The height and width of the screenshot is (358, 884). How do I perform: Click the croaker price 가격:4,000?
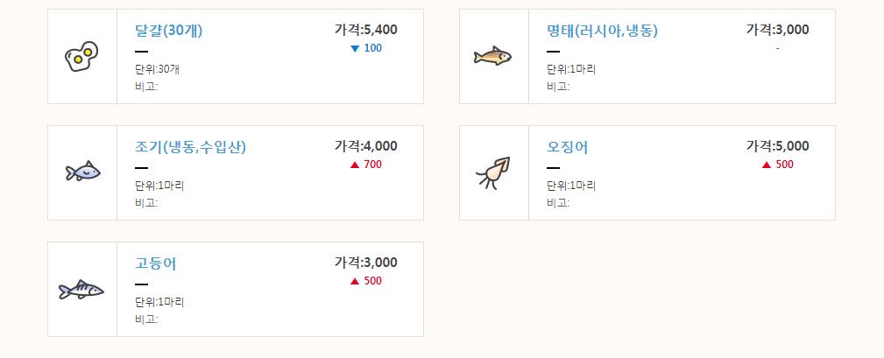(365, 145)
